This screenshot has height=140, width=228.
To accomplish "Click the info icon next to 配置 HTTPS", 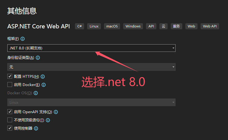I will tap(43, 77).
